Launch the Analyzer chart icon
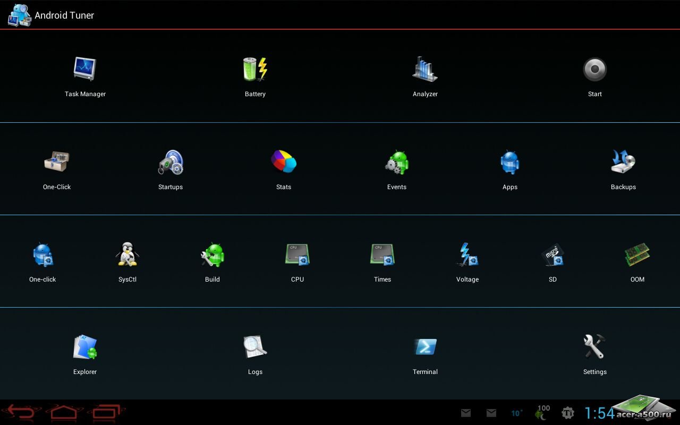The width and height of the screenshot is (680, 425). (425, 69)
